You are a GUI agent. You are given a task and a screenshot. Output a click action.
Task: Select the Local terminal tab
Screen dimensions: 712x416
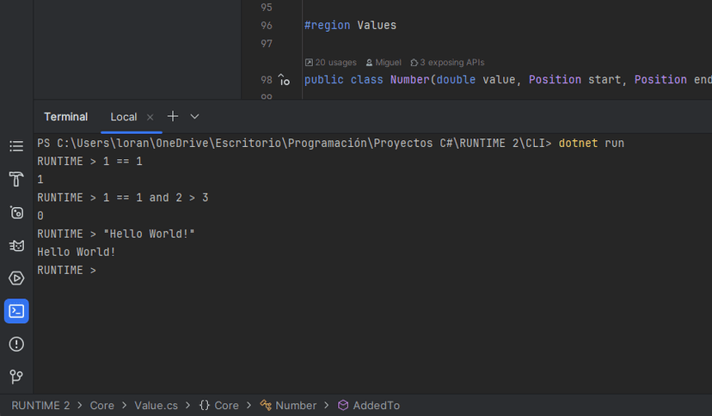point(123,117)
